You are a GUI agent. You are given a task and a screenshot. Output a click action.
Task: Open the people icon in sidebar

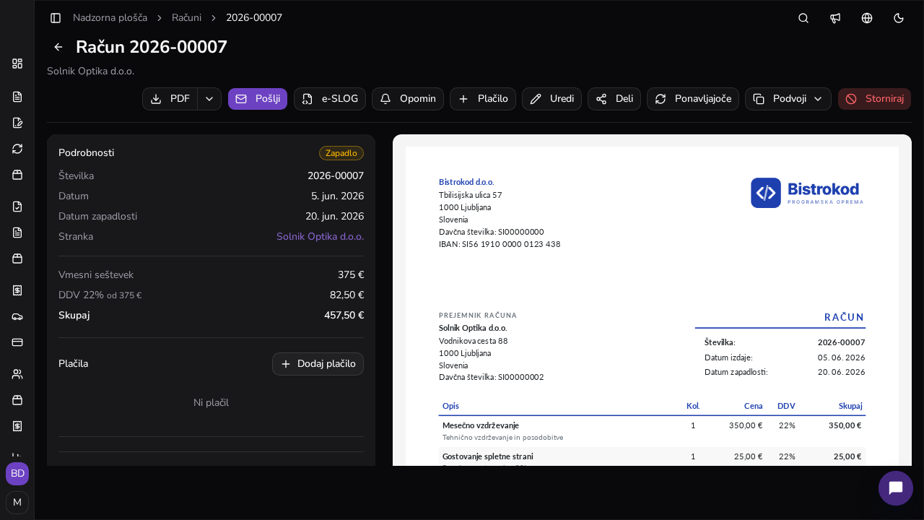(17, 374)
